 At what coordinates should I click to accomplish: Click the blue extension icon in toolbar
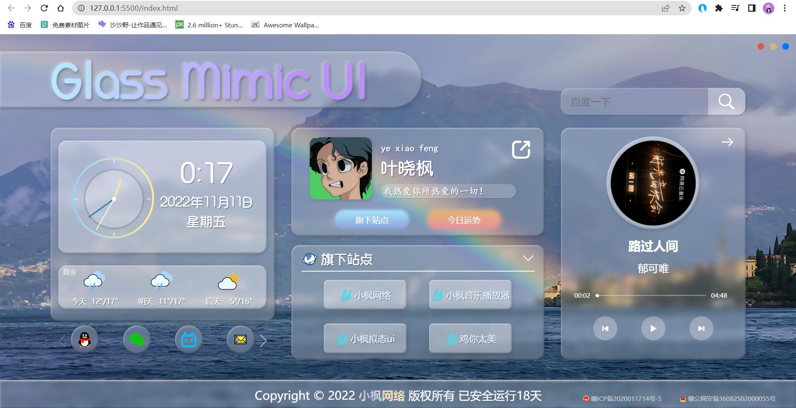(702, 8)
